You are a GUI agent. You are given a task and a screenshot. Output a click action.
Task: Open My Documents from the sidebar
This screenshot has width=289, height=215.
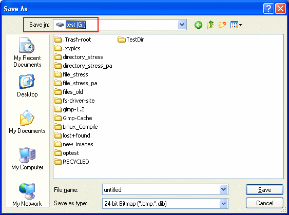[x=27, y=122]
